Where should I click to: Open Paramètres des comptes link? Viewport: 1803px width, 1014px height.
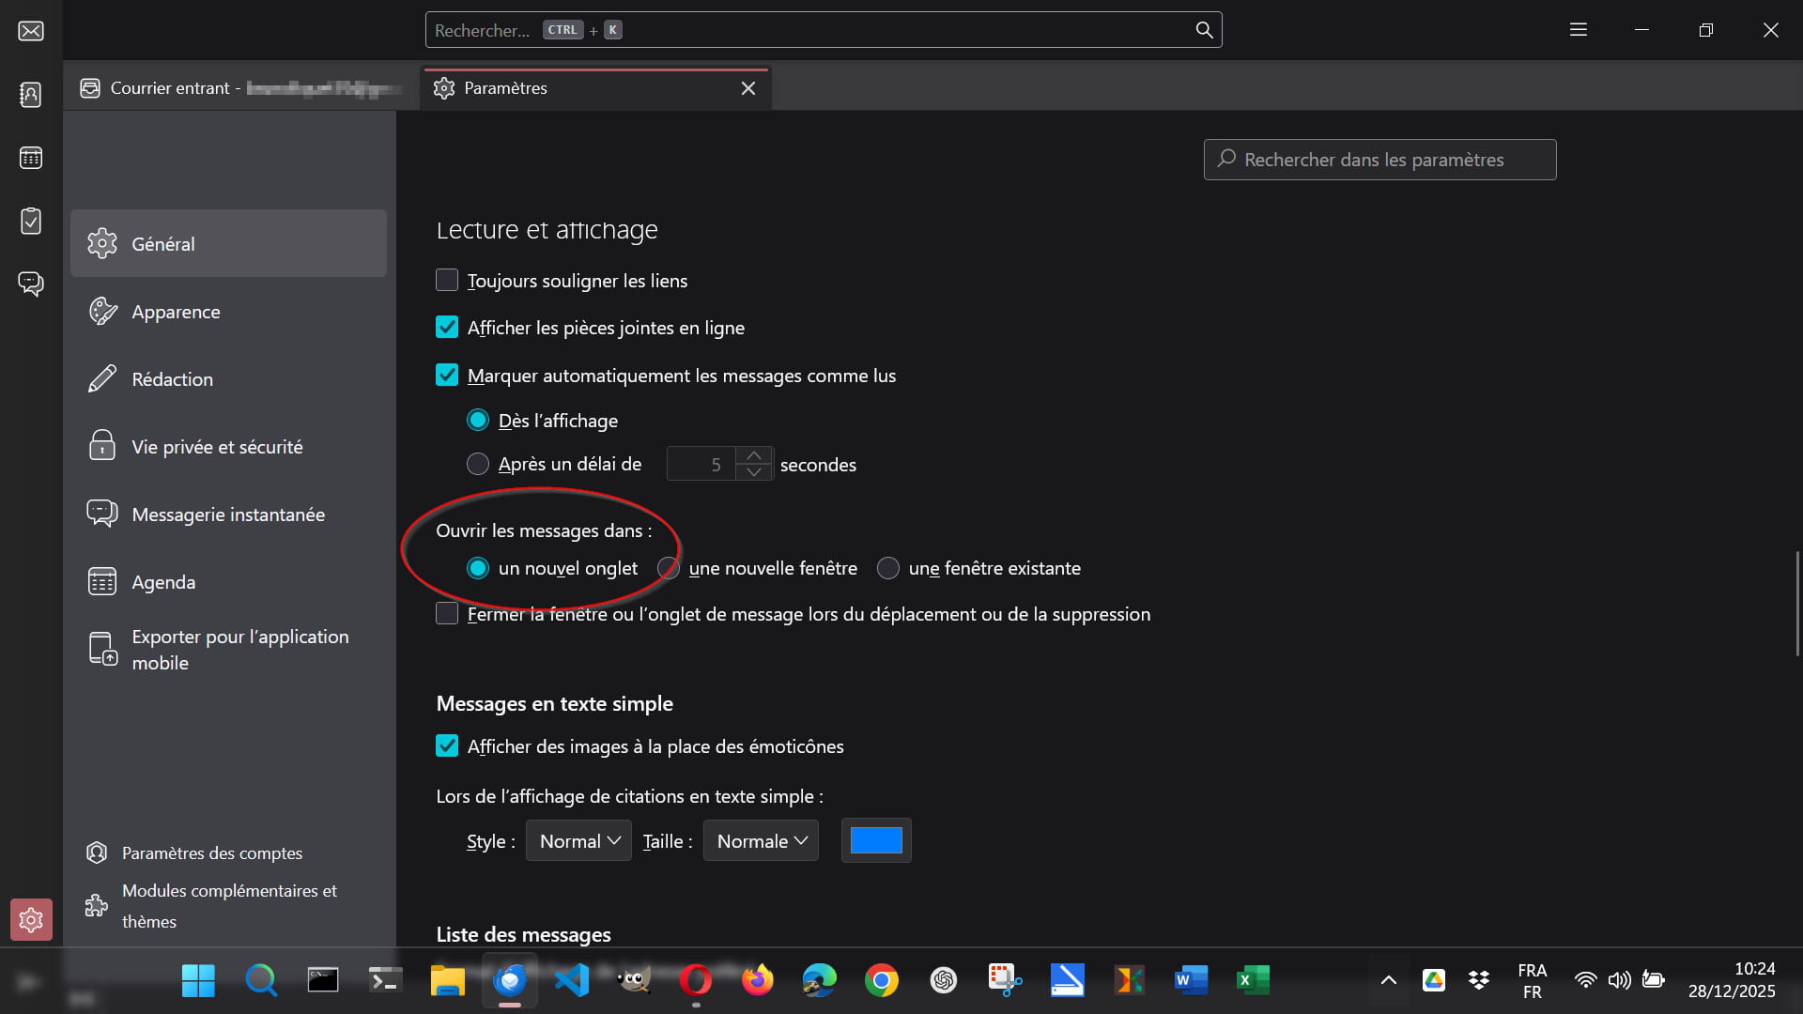point(211,853)
